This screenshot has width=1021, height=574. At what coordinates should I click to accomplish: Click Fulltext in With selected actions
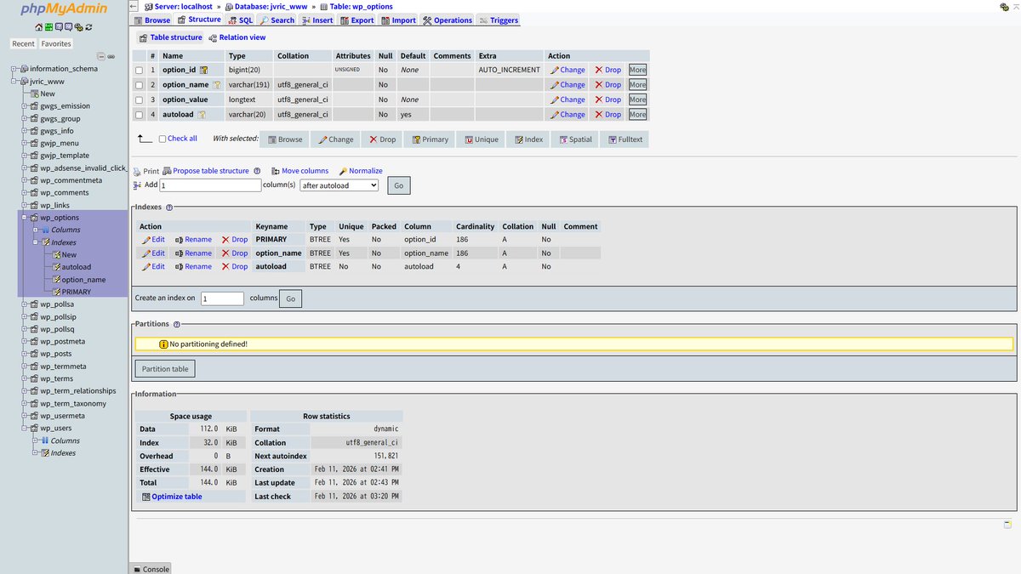pos(625,139)
